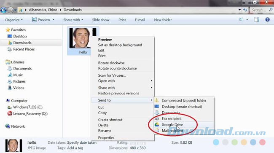Screen dimensions: 274x153
Task: Expand the Open with submenu arrow
Action: click(x=151, y=81)
